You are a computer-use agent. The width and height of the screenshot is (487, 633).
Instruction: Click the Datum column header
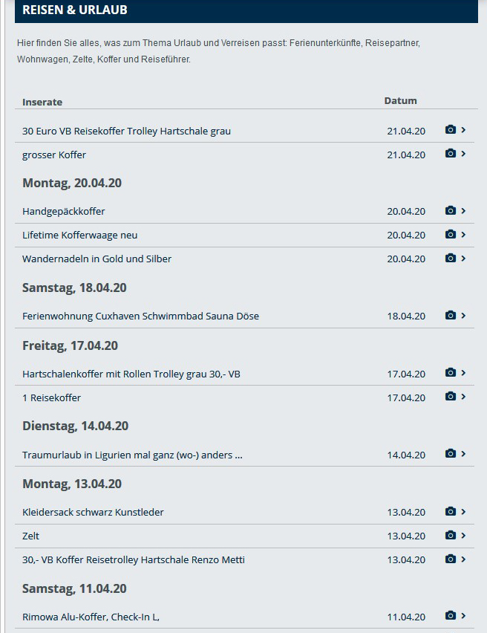click(401, 101)
